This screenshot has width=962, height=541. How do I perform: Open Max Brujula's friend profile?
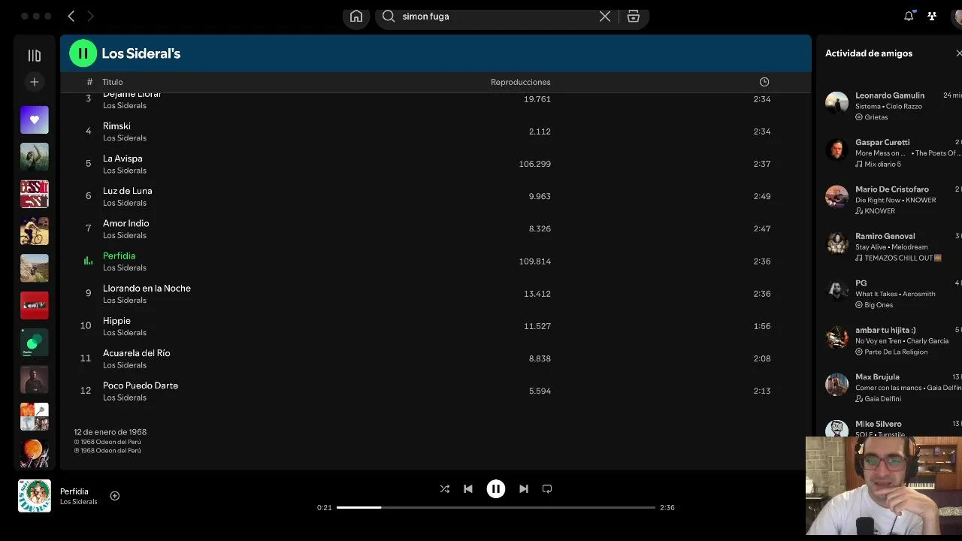pyautogui.click(x=877, y=377)
